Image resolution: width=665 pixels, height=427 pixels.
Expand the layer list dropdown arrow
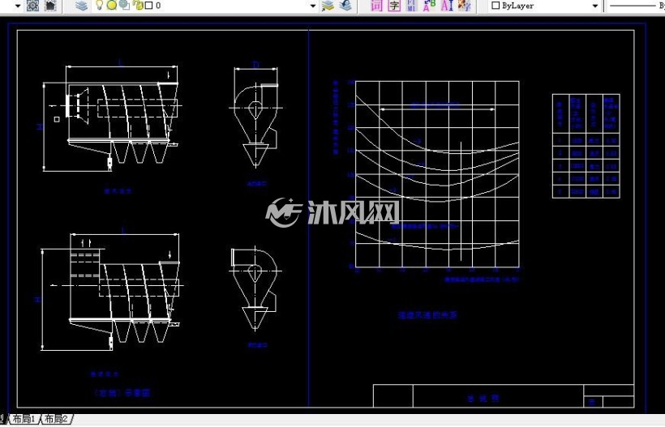coord(313,6)
